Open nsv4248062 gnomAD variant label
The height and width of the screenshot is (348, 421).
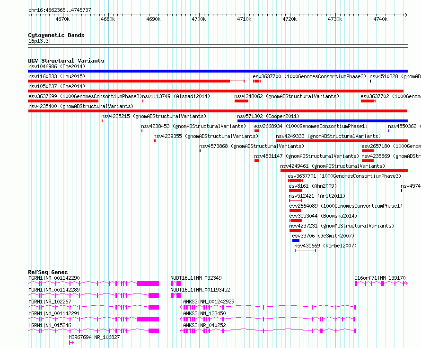[x=287, y=96]
